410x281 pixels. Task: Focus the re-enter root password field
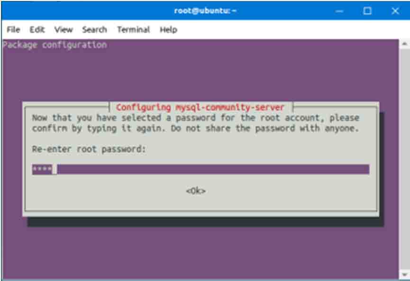click(200, 169)
